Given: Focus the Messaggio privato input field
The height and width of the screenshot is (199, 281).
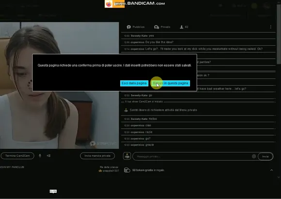Looking at the screenshot, I should [193, 156].
